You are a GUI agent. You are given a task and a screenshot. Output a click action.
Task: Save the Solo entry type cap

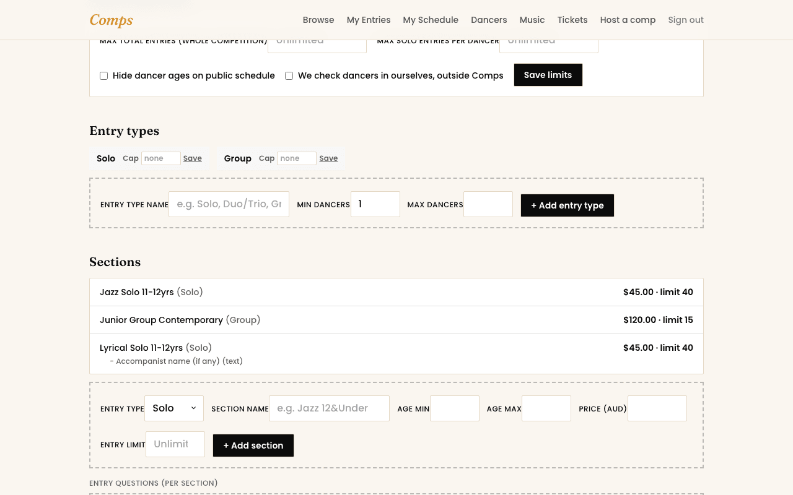193,158
